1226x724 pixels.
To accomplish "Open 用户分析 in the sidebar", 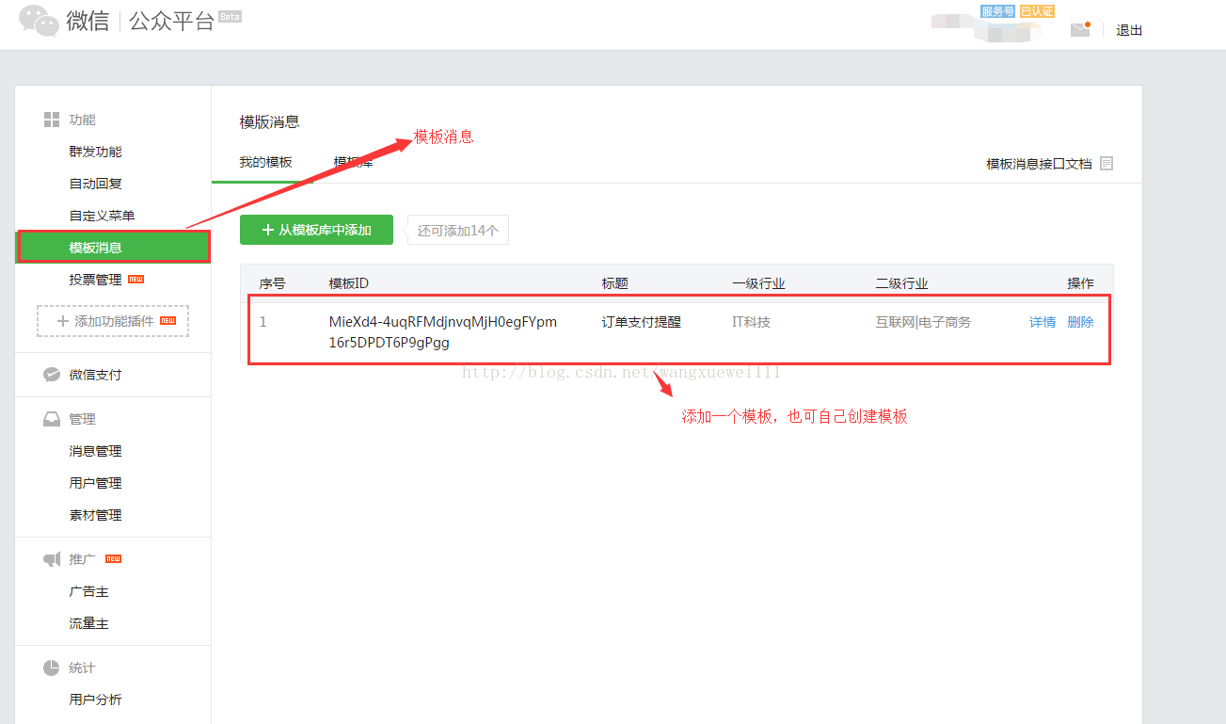I will point(95,700).
